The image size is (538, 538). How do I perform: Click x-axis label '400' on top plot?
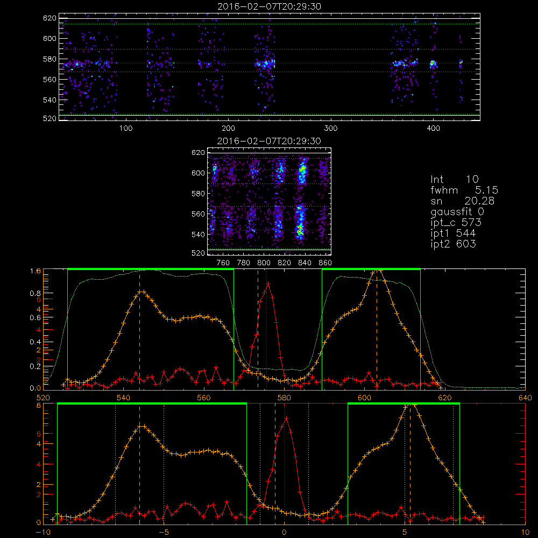(x=433, y=129)
